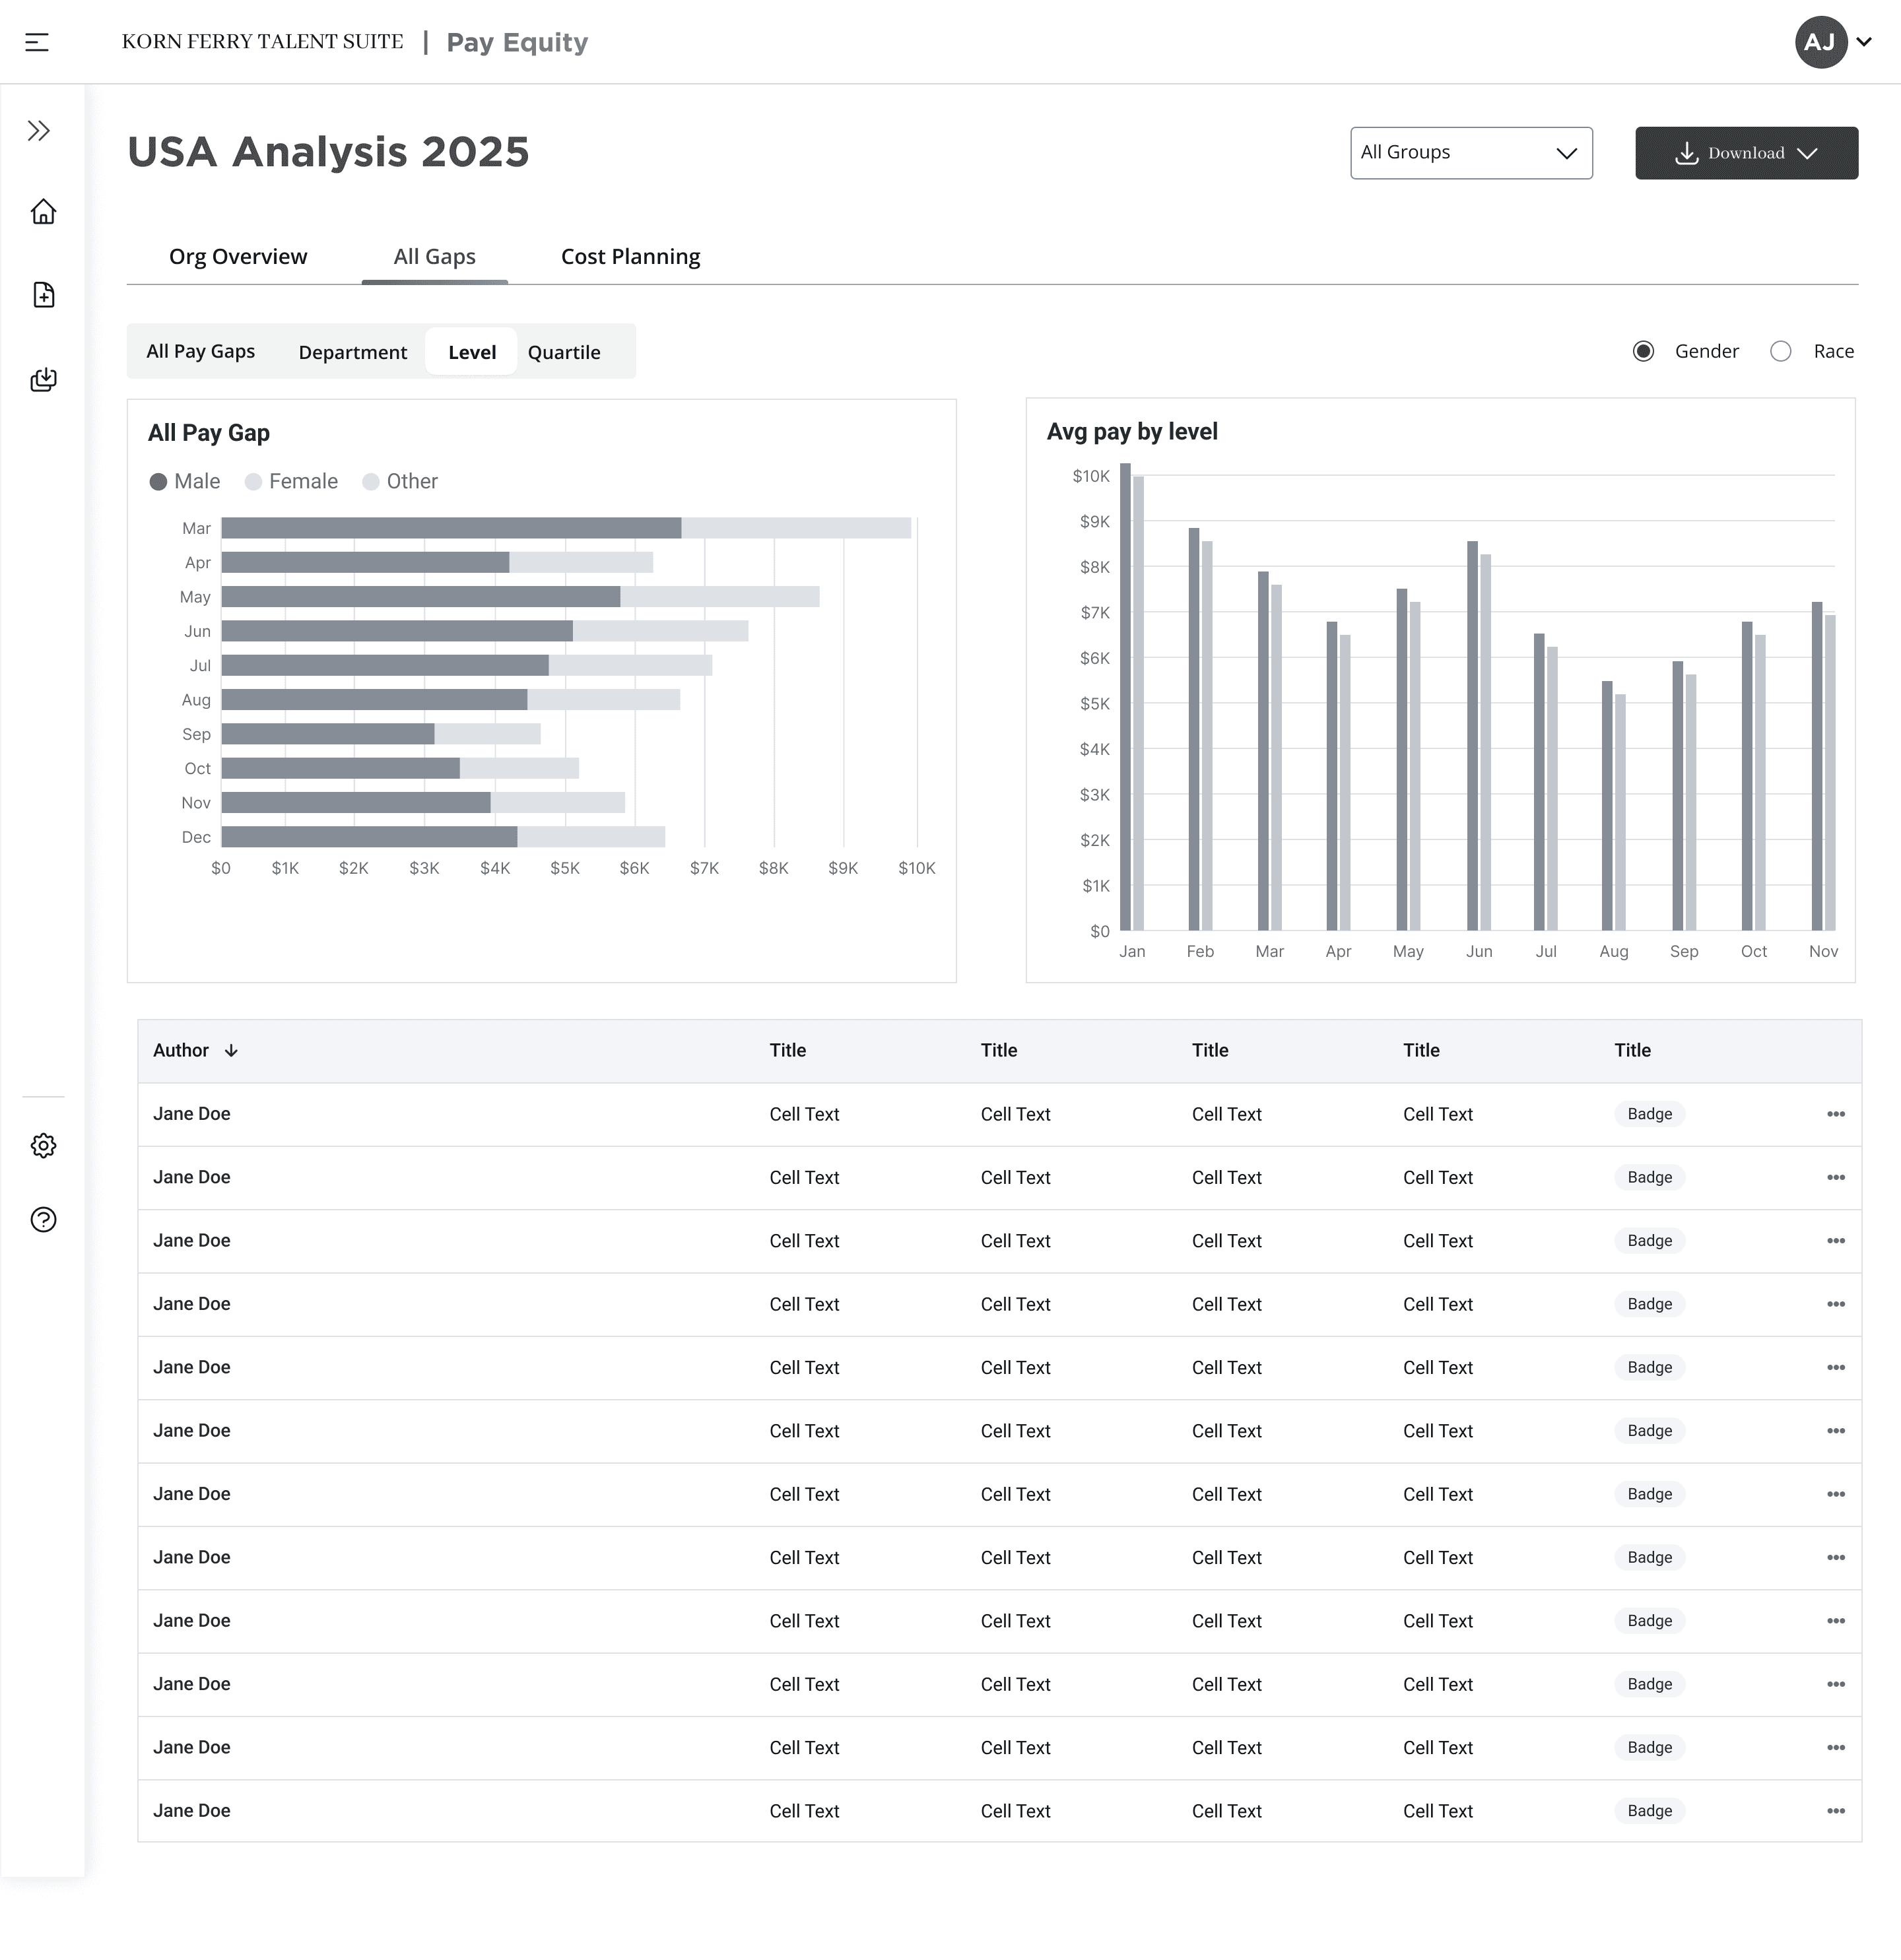Click the Sep bar in All Pay Gap
This screenshot has height=1960, width=1901.
click(381, 734)
